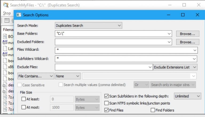Maximize the SearchMyFiles main window

click(x=184, y=5)
